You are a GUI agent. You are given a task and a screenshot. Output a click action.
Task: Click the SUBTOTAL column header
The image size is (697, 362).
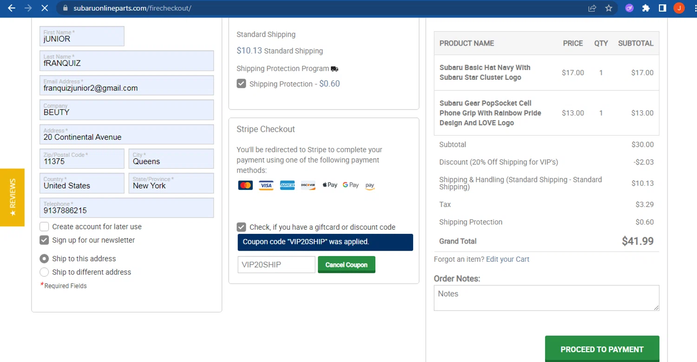point(636,43)
